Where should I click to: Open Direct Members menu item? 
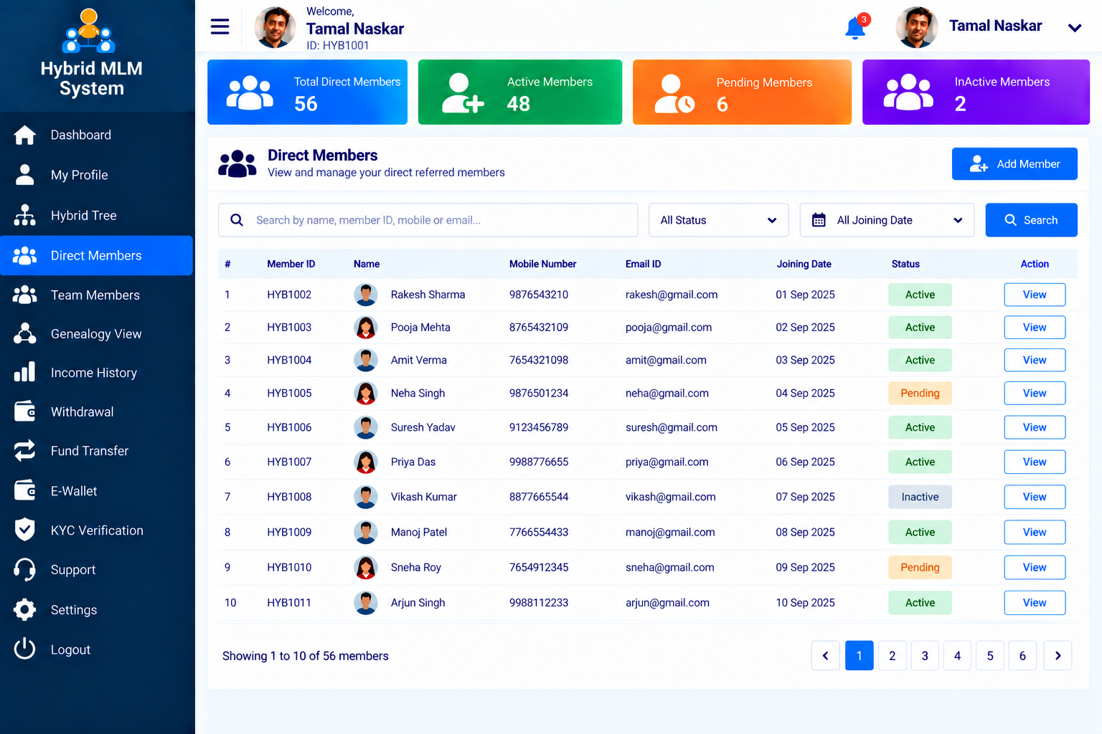click(96, 255)
